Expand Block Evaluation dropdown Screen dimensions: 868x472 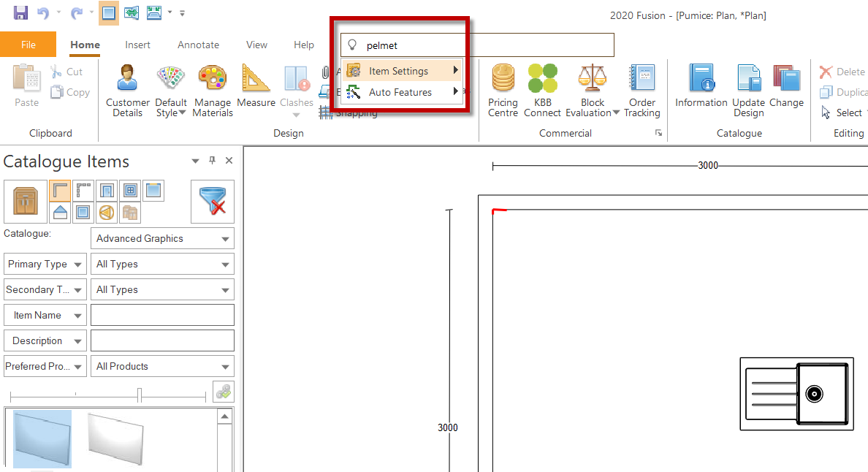(616, 113)
